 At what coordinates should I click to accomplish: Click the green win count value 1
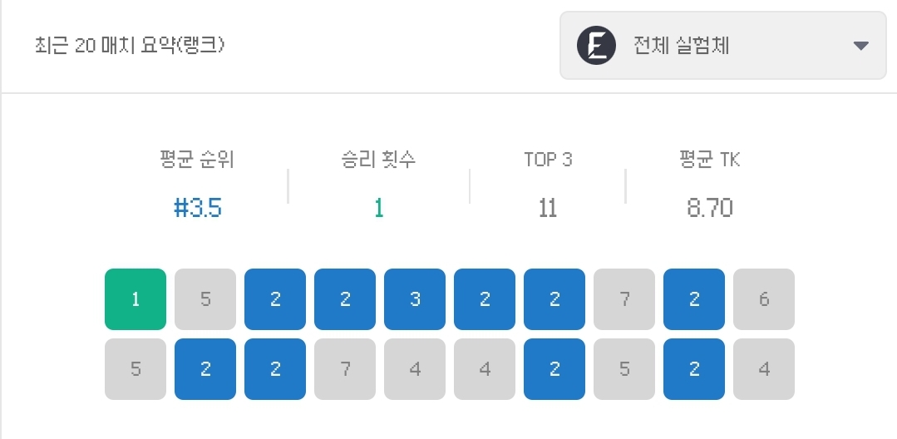(x=379, y=209)
